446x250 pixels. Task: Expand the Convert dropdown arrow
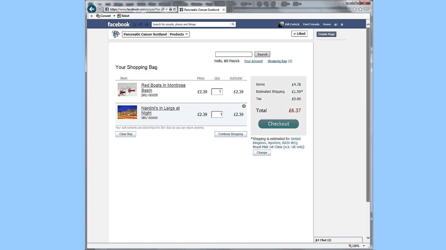click(x=114, y=16)
